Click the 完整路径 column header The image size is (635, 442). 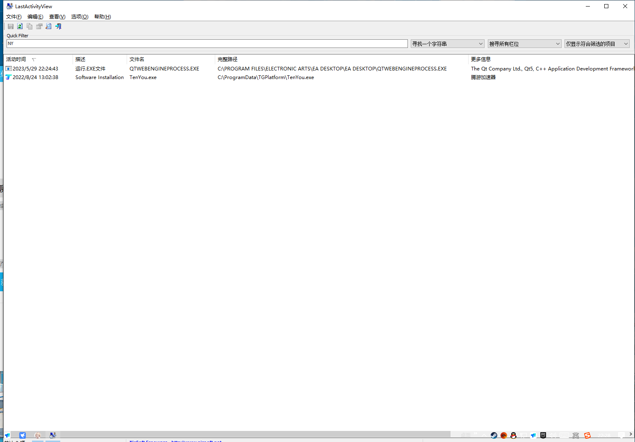pos(341,59)
